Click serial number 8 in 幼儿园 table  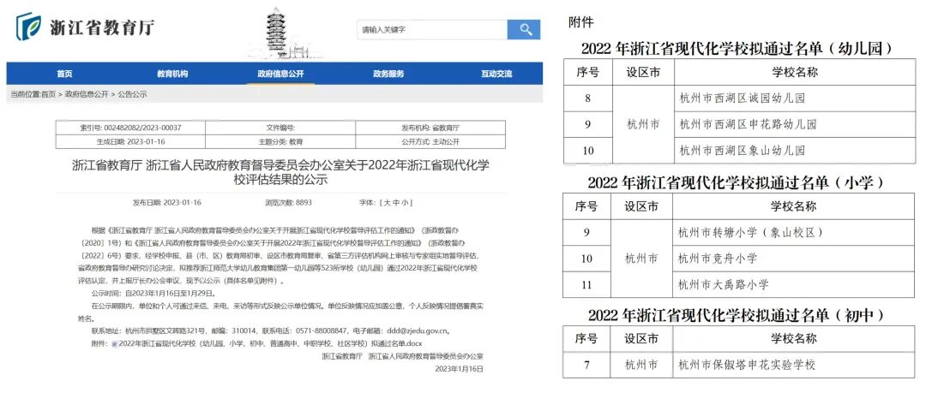tap(587, 98)
